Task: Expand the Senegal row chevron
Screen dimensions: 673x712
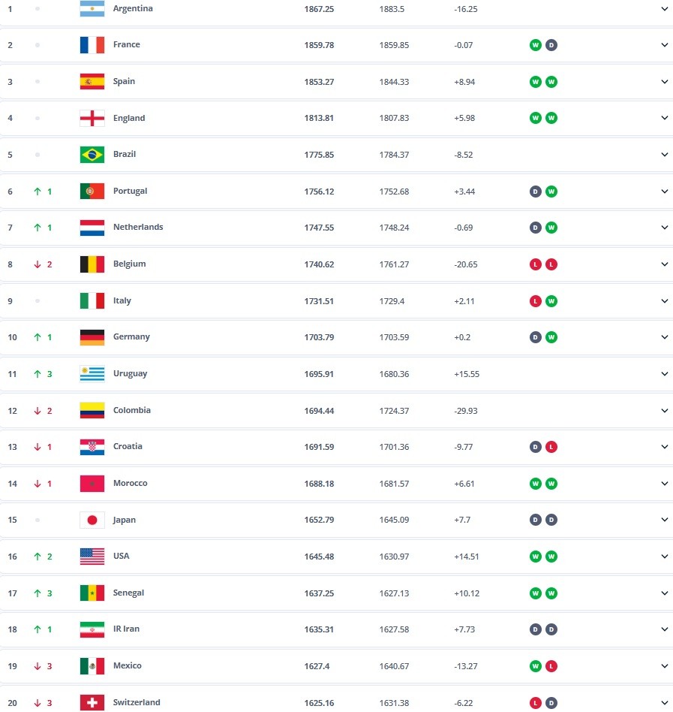Action: [x=664, y=593]
